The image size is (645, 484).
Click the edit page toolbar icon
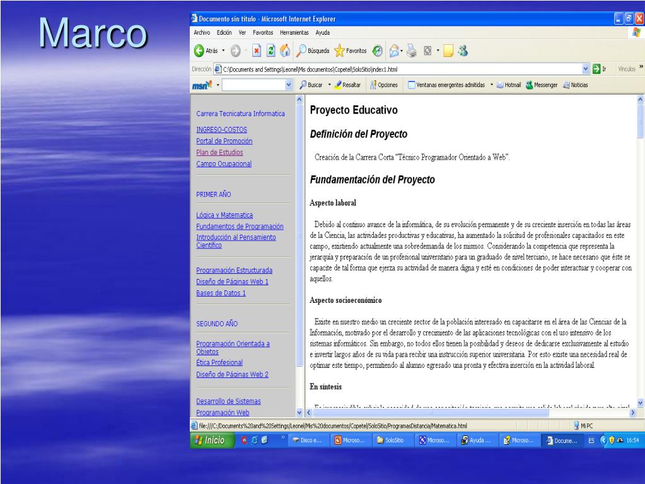click(x=428, y=50)
